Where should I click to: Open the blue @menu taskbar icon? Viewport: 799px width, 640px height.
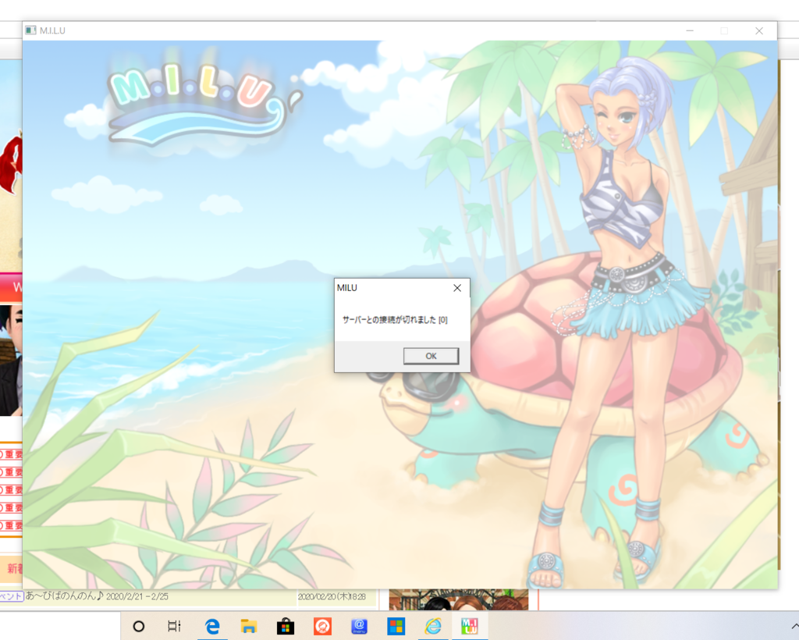[x=359, y=626]
